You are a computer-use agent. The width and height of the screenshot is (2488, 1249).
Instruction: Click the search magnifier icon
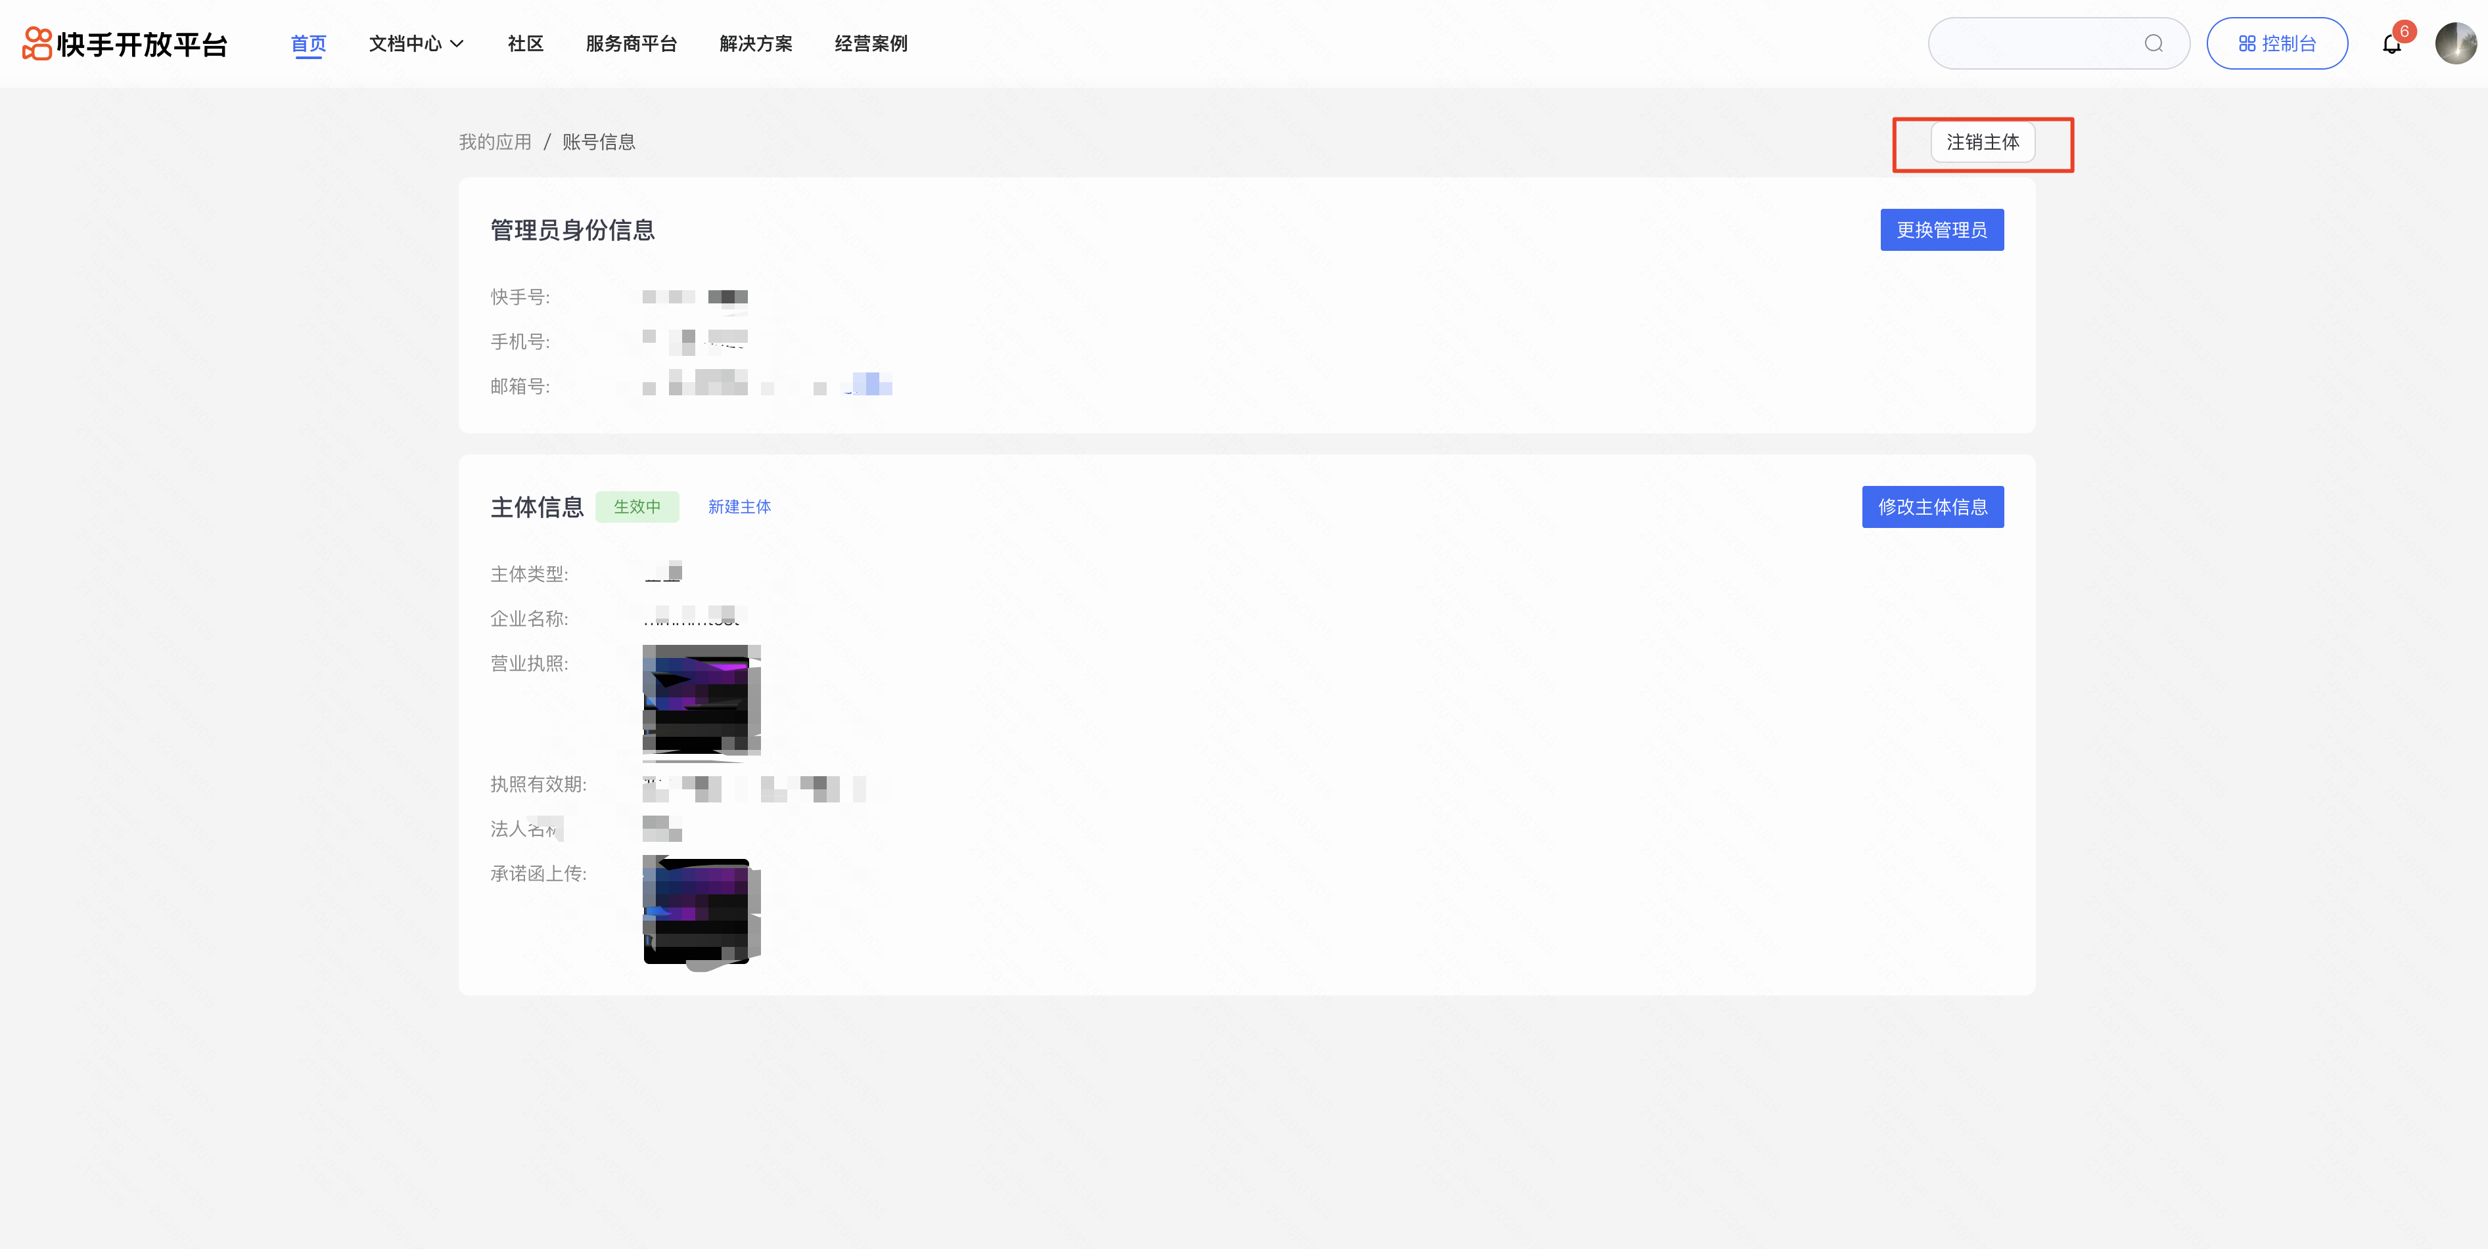(x=2153, y=43)
